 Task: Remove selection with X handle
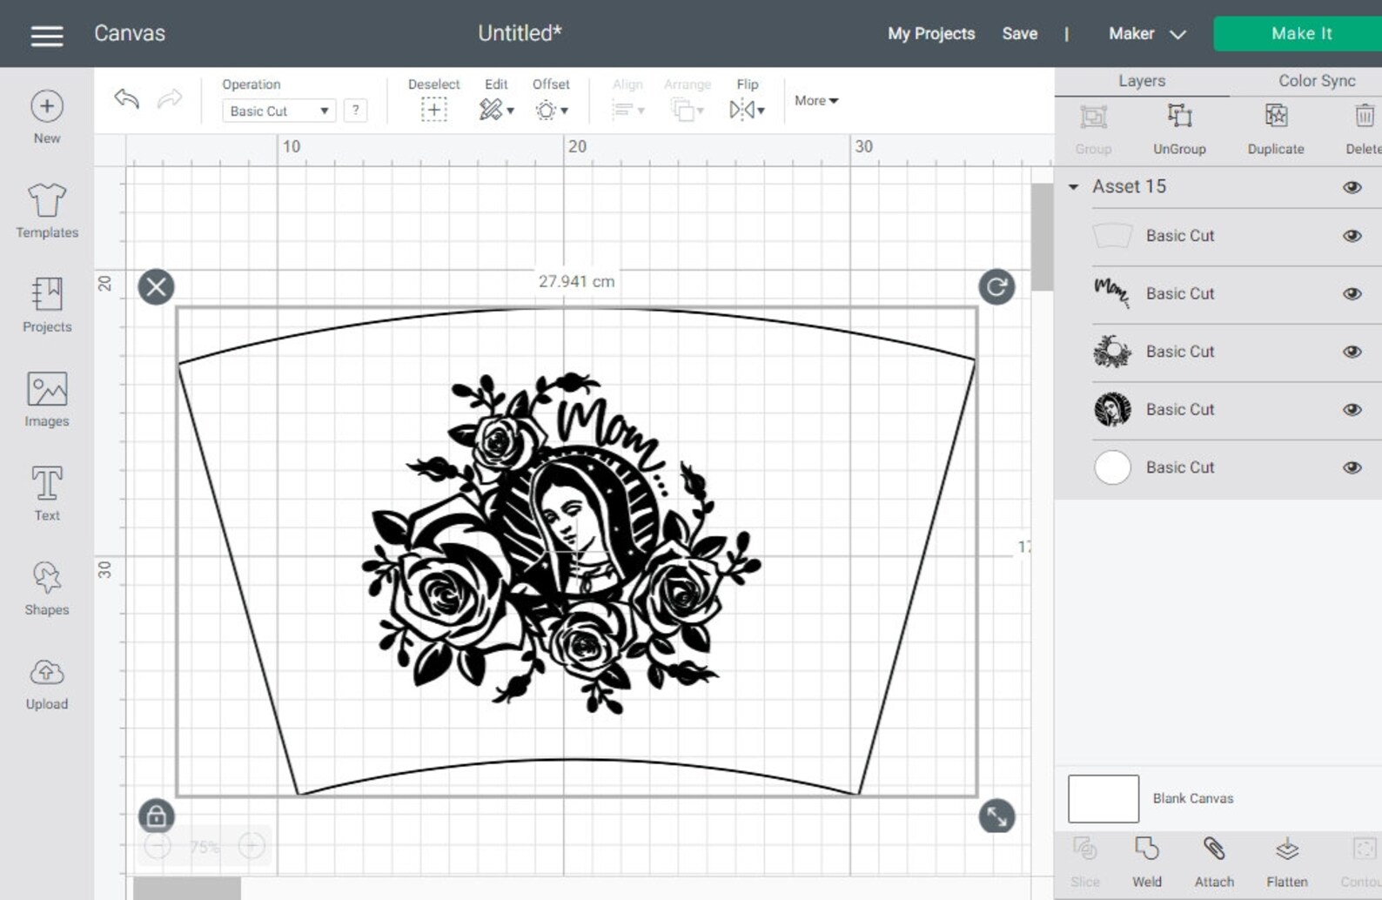[157, 286]
